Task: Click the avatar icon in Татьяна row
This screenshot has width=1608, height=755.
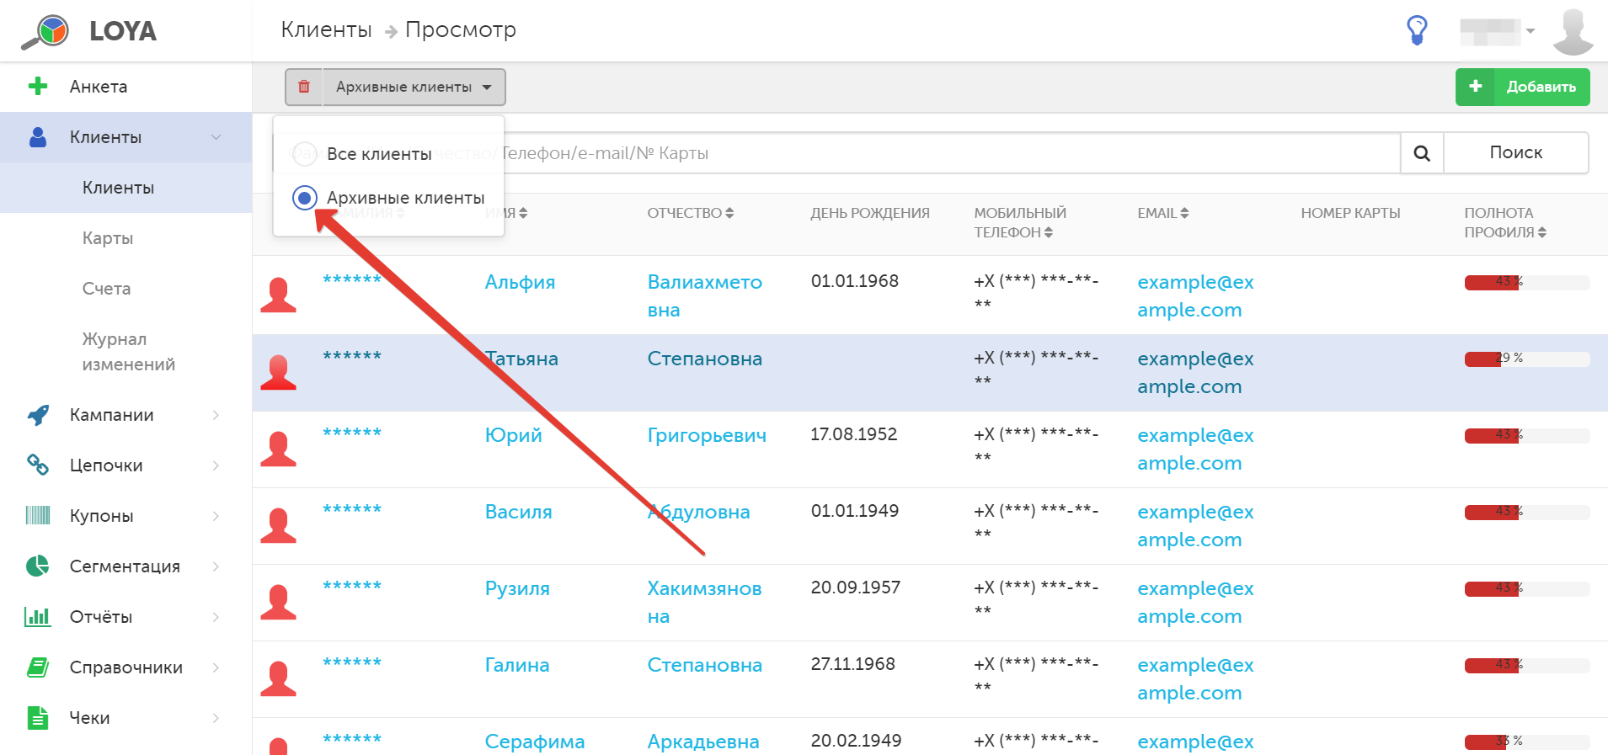Action: coord(278,372)
